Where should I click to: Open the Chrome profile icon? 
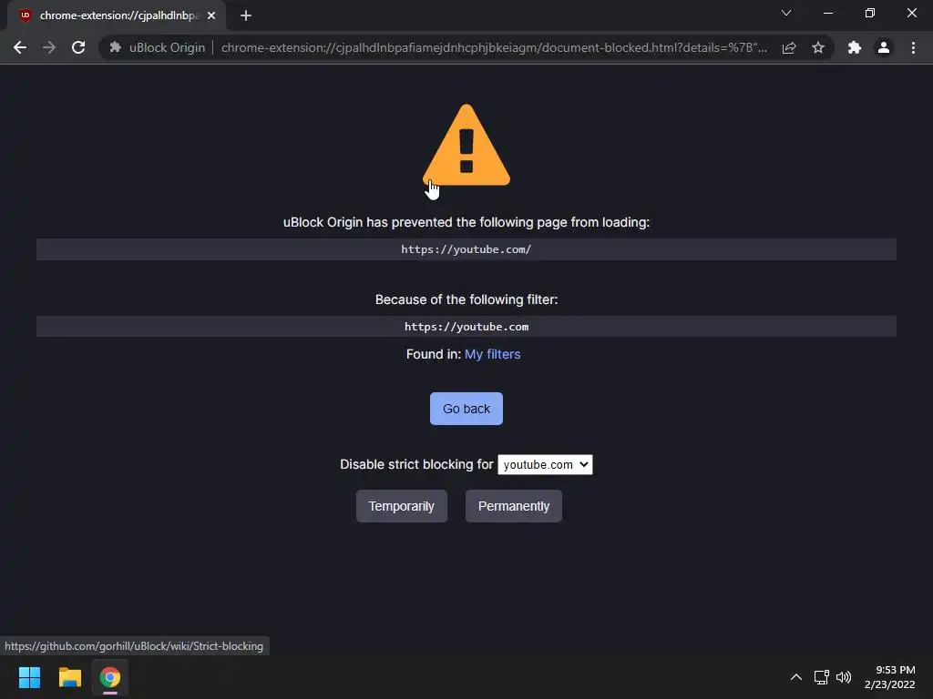(884, 47)
